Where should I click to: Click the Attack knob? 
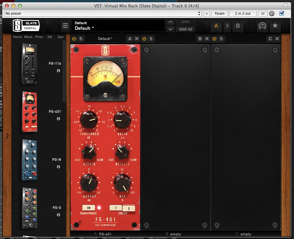click(x=89, y=152)
